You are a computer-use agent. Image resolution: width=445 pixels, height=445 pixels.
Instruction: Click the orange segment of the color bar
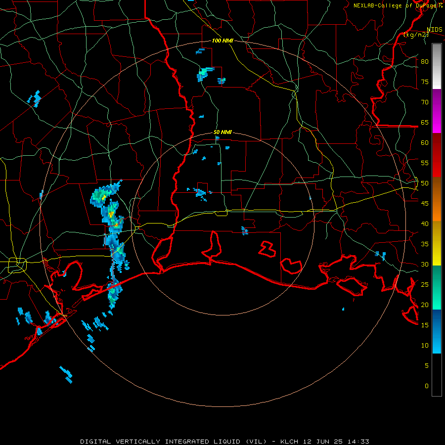437,200
